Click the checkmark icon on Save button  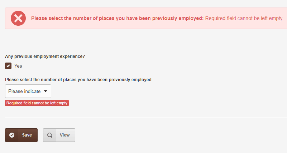click(12, 135)
